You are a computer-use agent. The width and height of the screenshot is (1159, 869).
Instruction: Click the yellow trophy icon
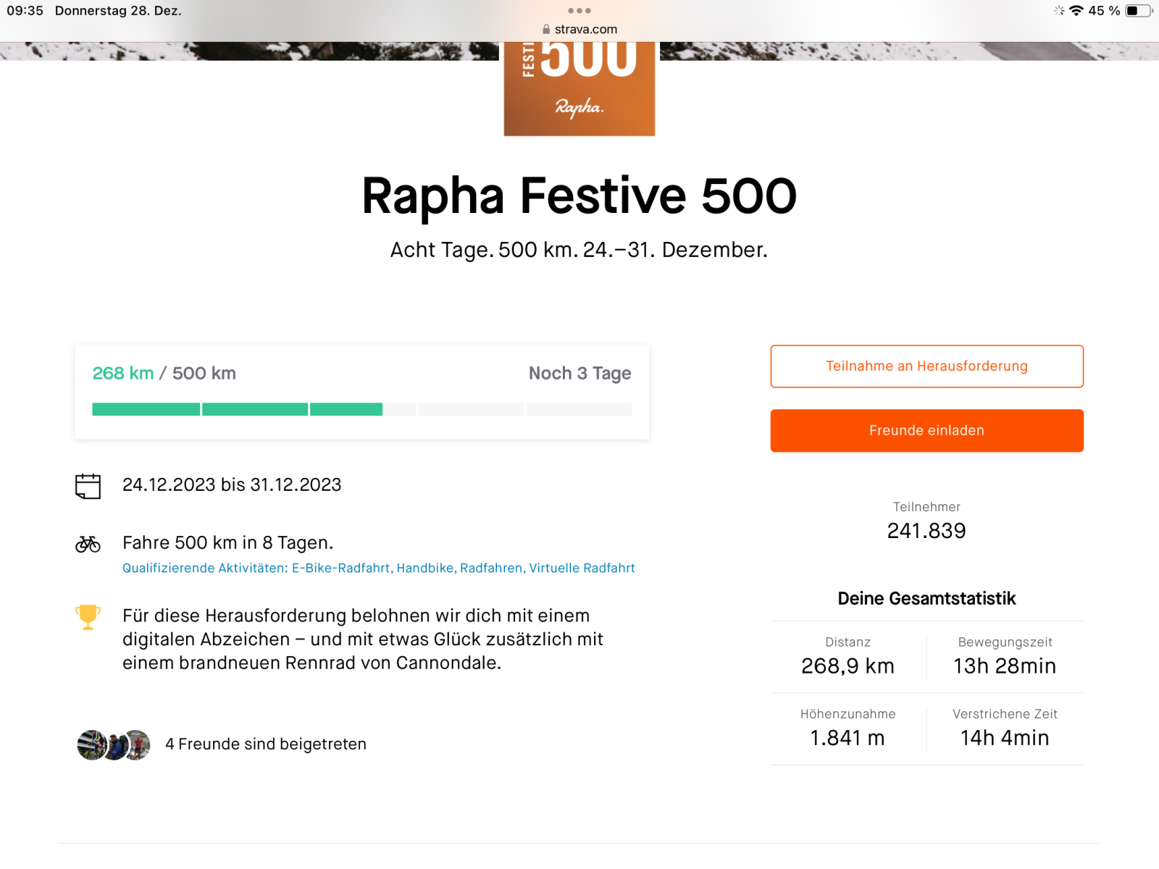pyautogui.click(x=88, y=617)
